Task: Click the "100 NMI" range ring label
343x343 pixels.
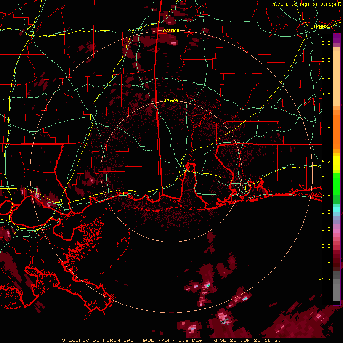Action: pyautogui.click(x=171, y=30)
